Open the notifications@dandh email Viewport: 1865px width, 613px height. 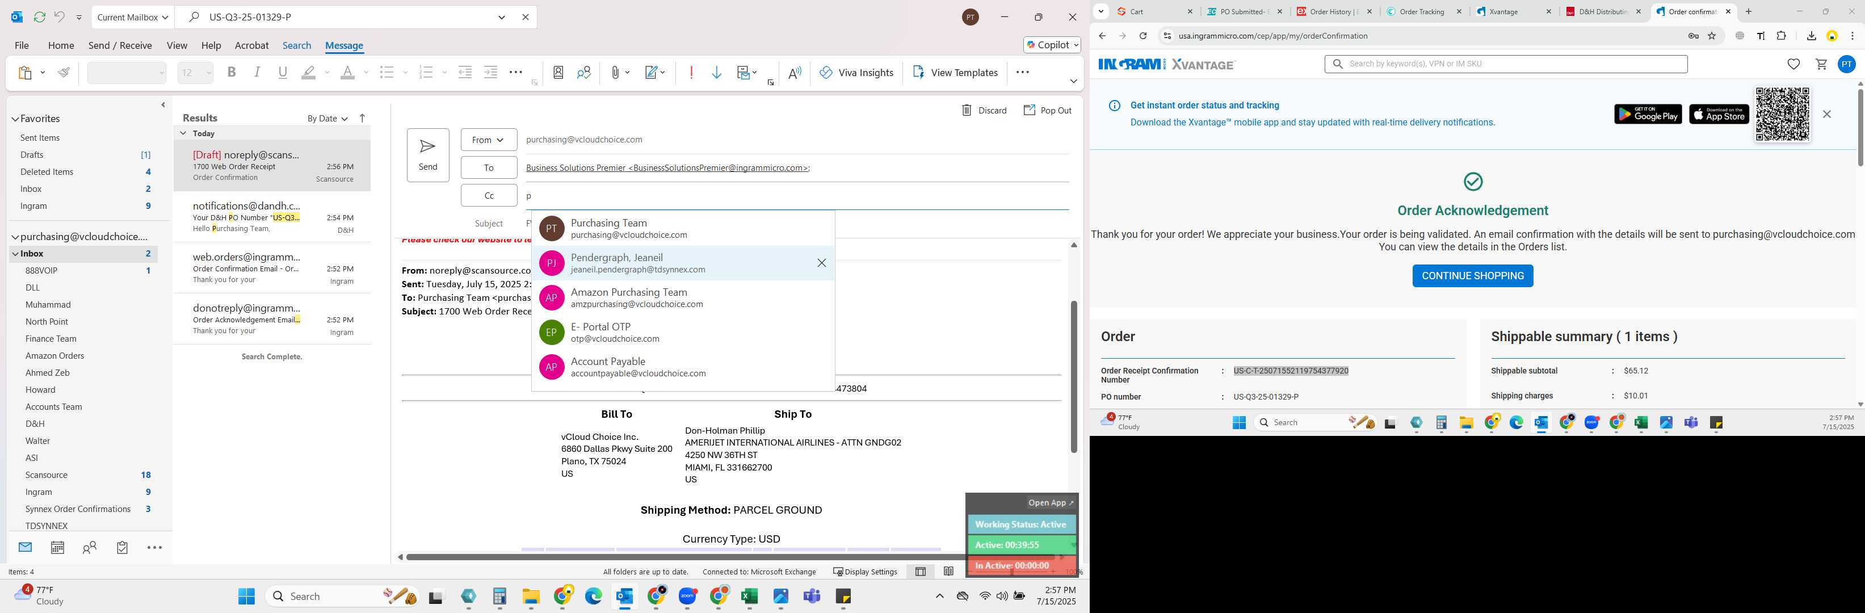pos(272,217)
